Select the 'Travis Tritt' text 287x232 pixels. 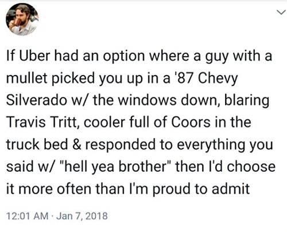point(43,122)
